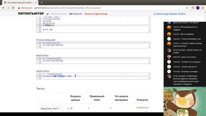
Task: Click in Маня Бевз's code editor
Action: tap(93, 61)
